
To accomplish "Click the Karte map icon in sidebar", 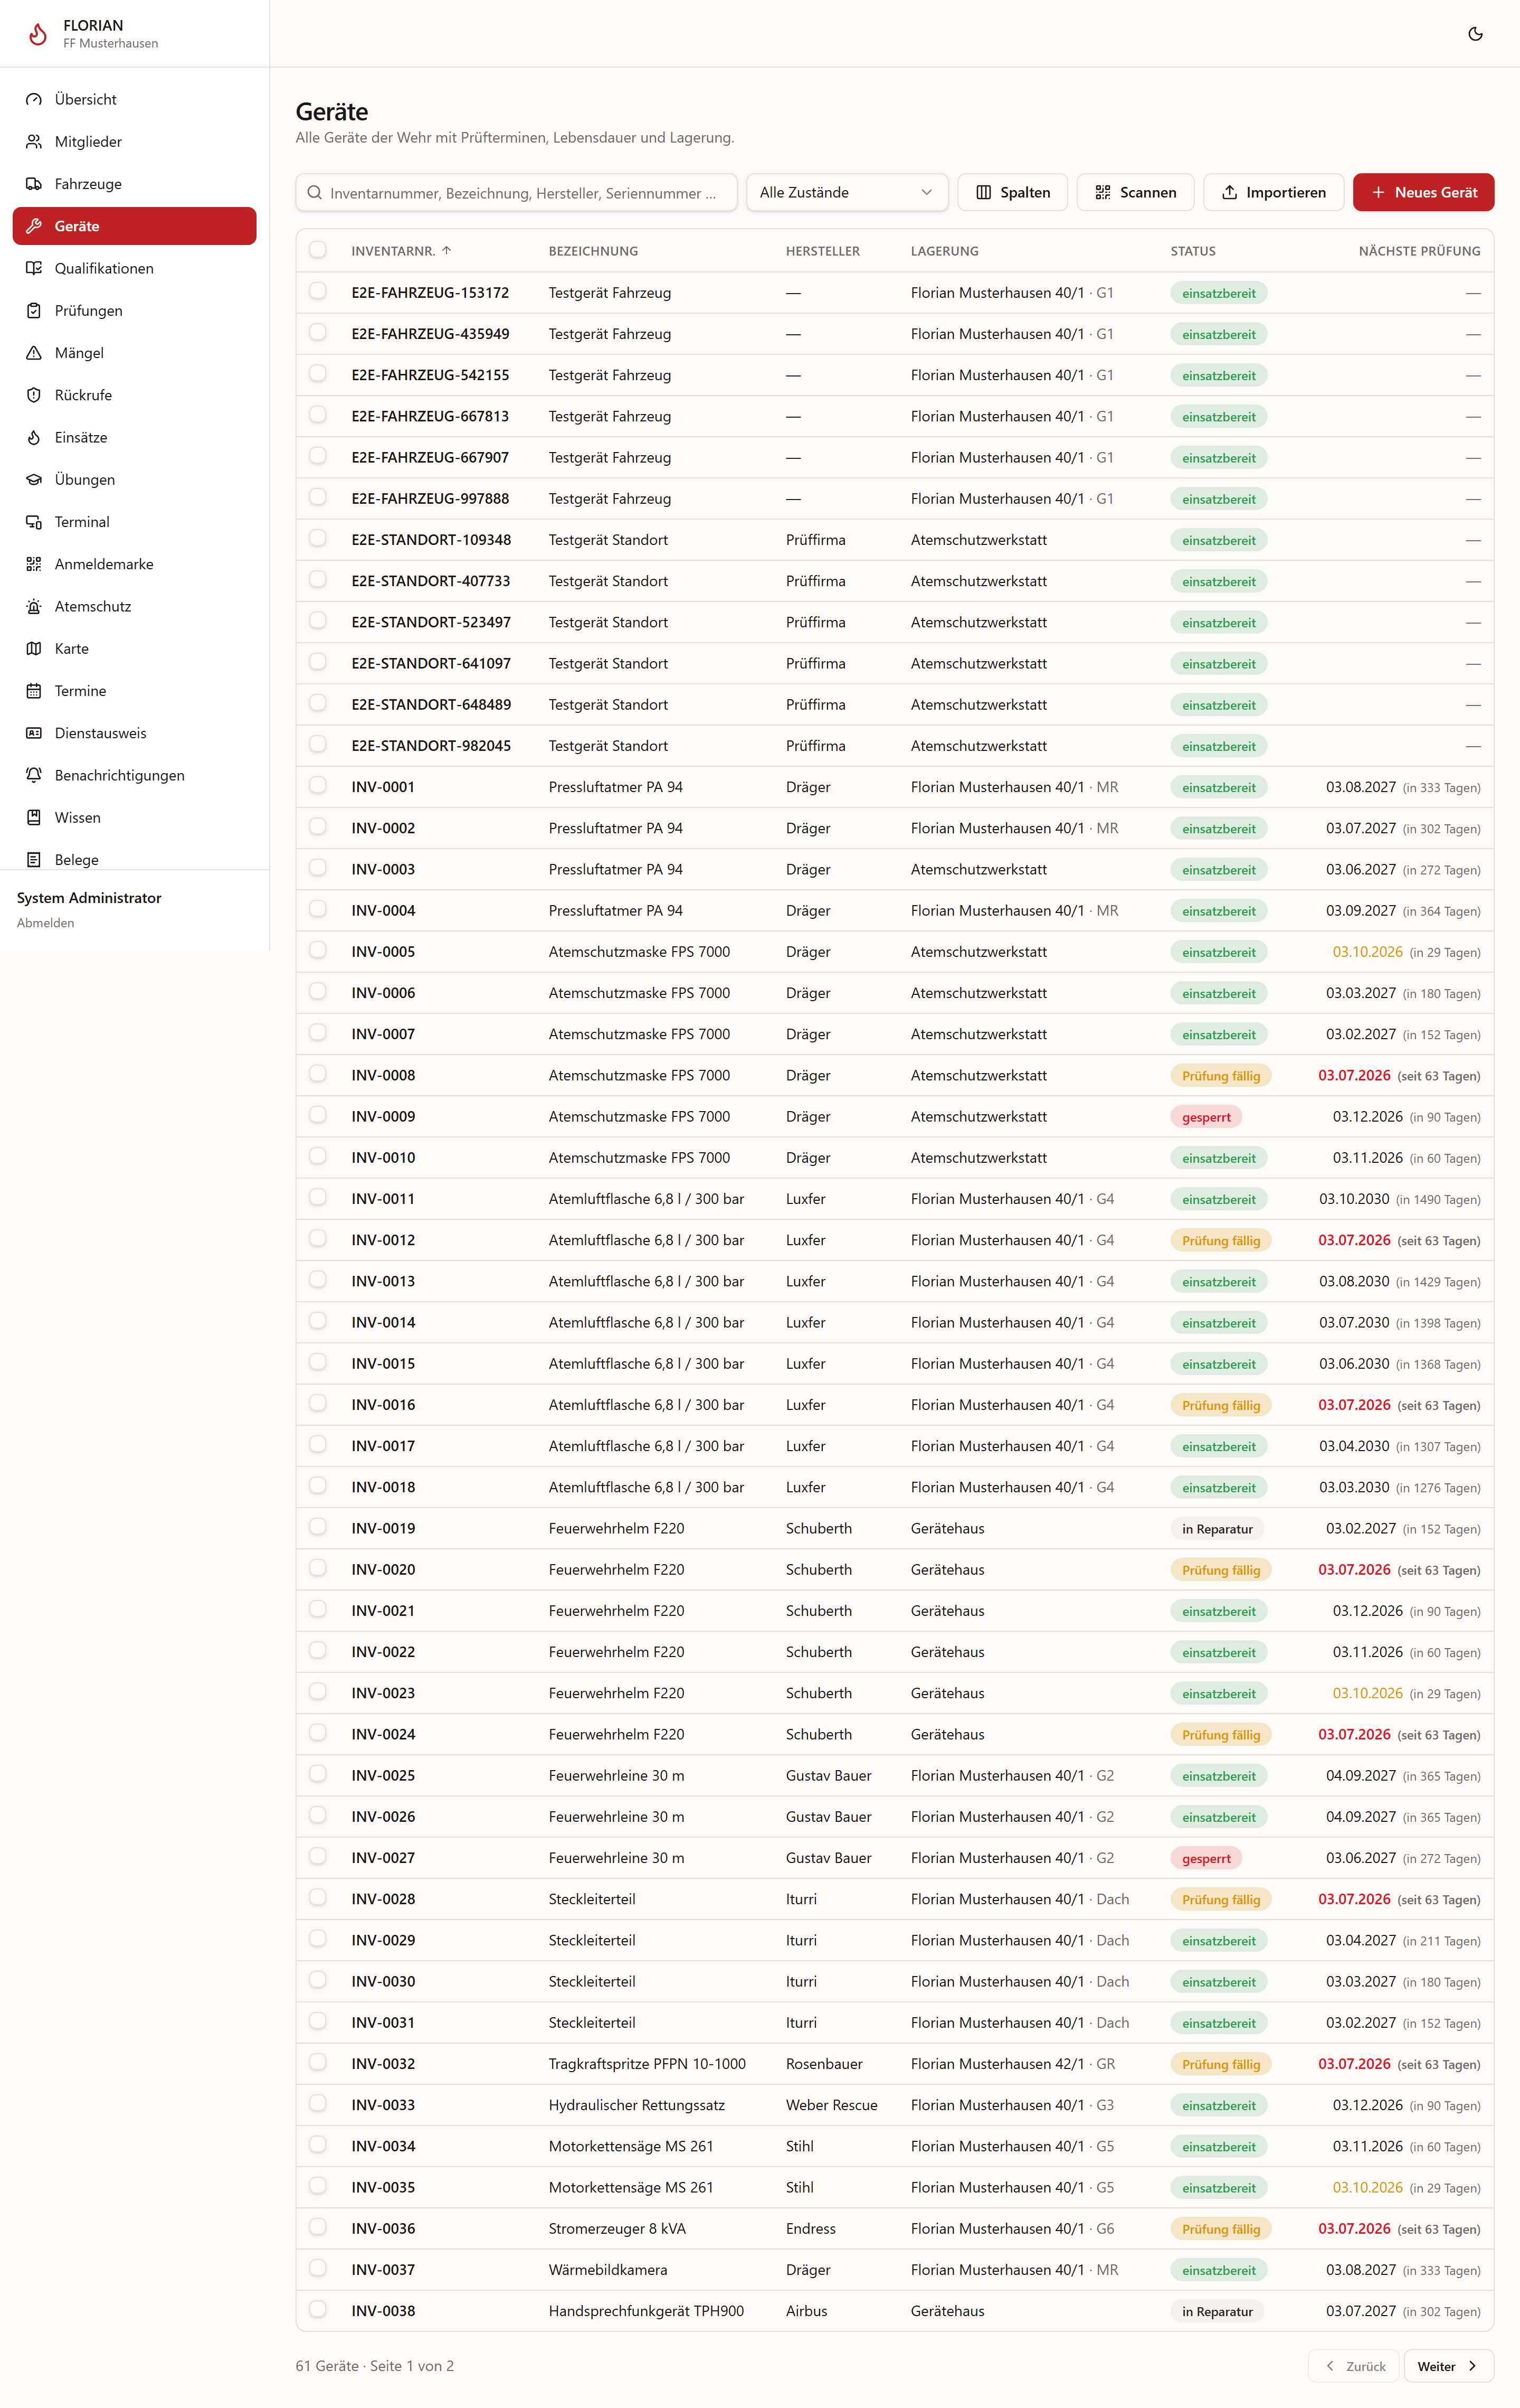I will click(34, 648).
